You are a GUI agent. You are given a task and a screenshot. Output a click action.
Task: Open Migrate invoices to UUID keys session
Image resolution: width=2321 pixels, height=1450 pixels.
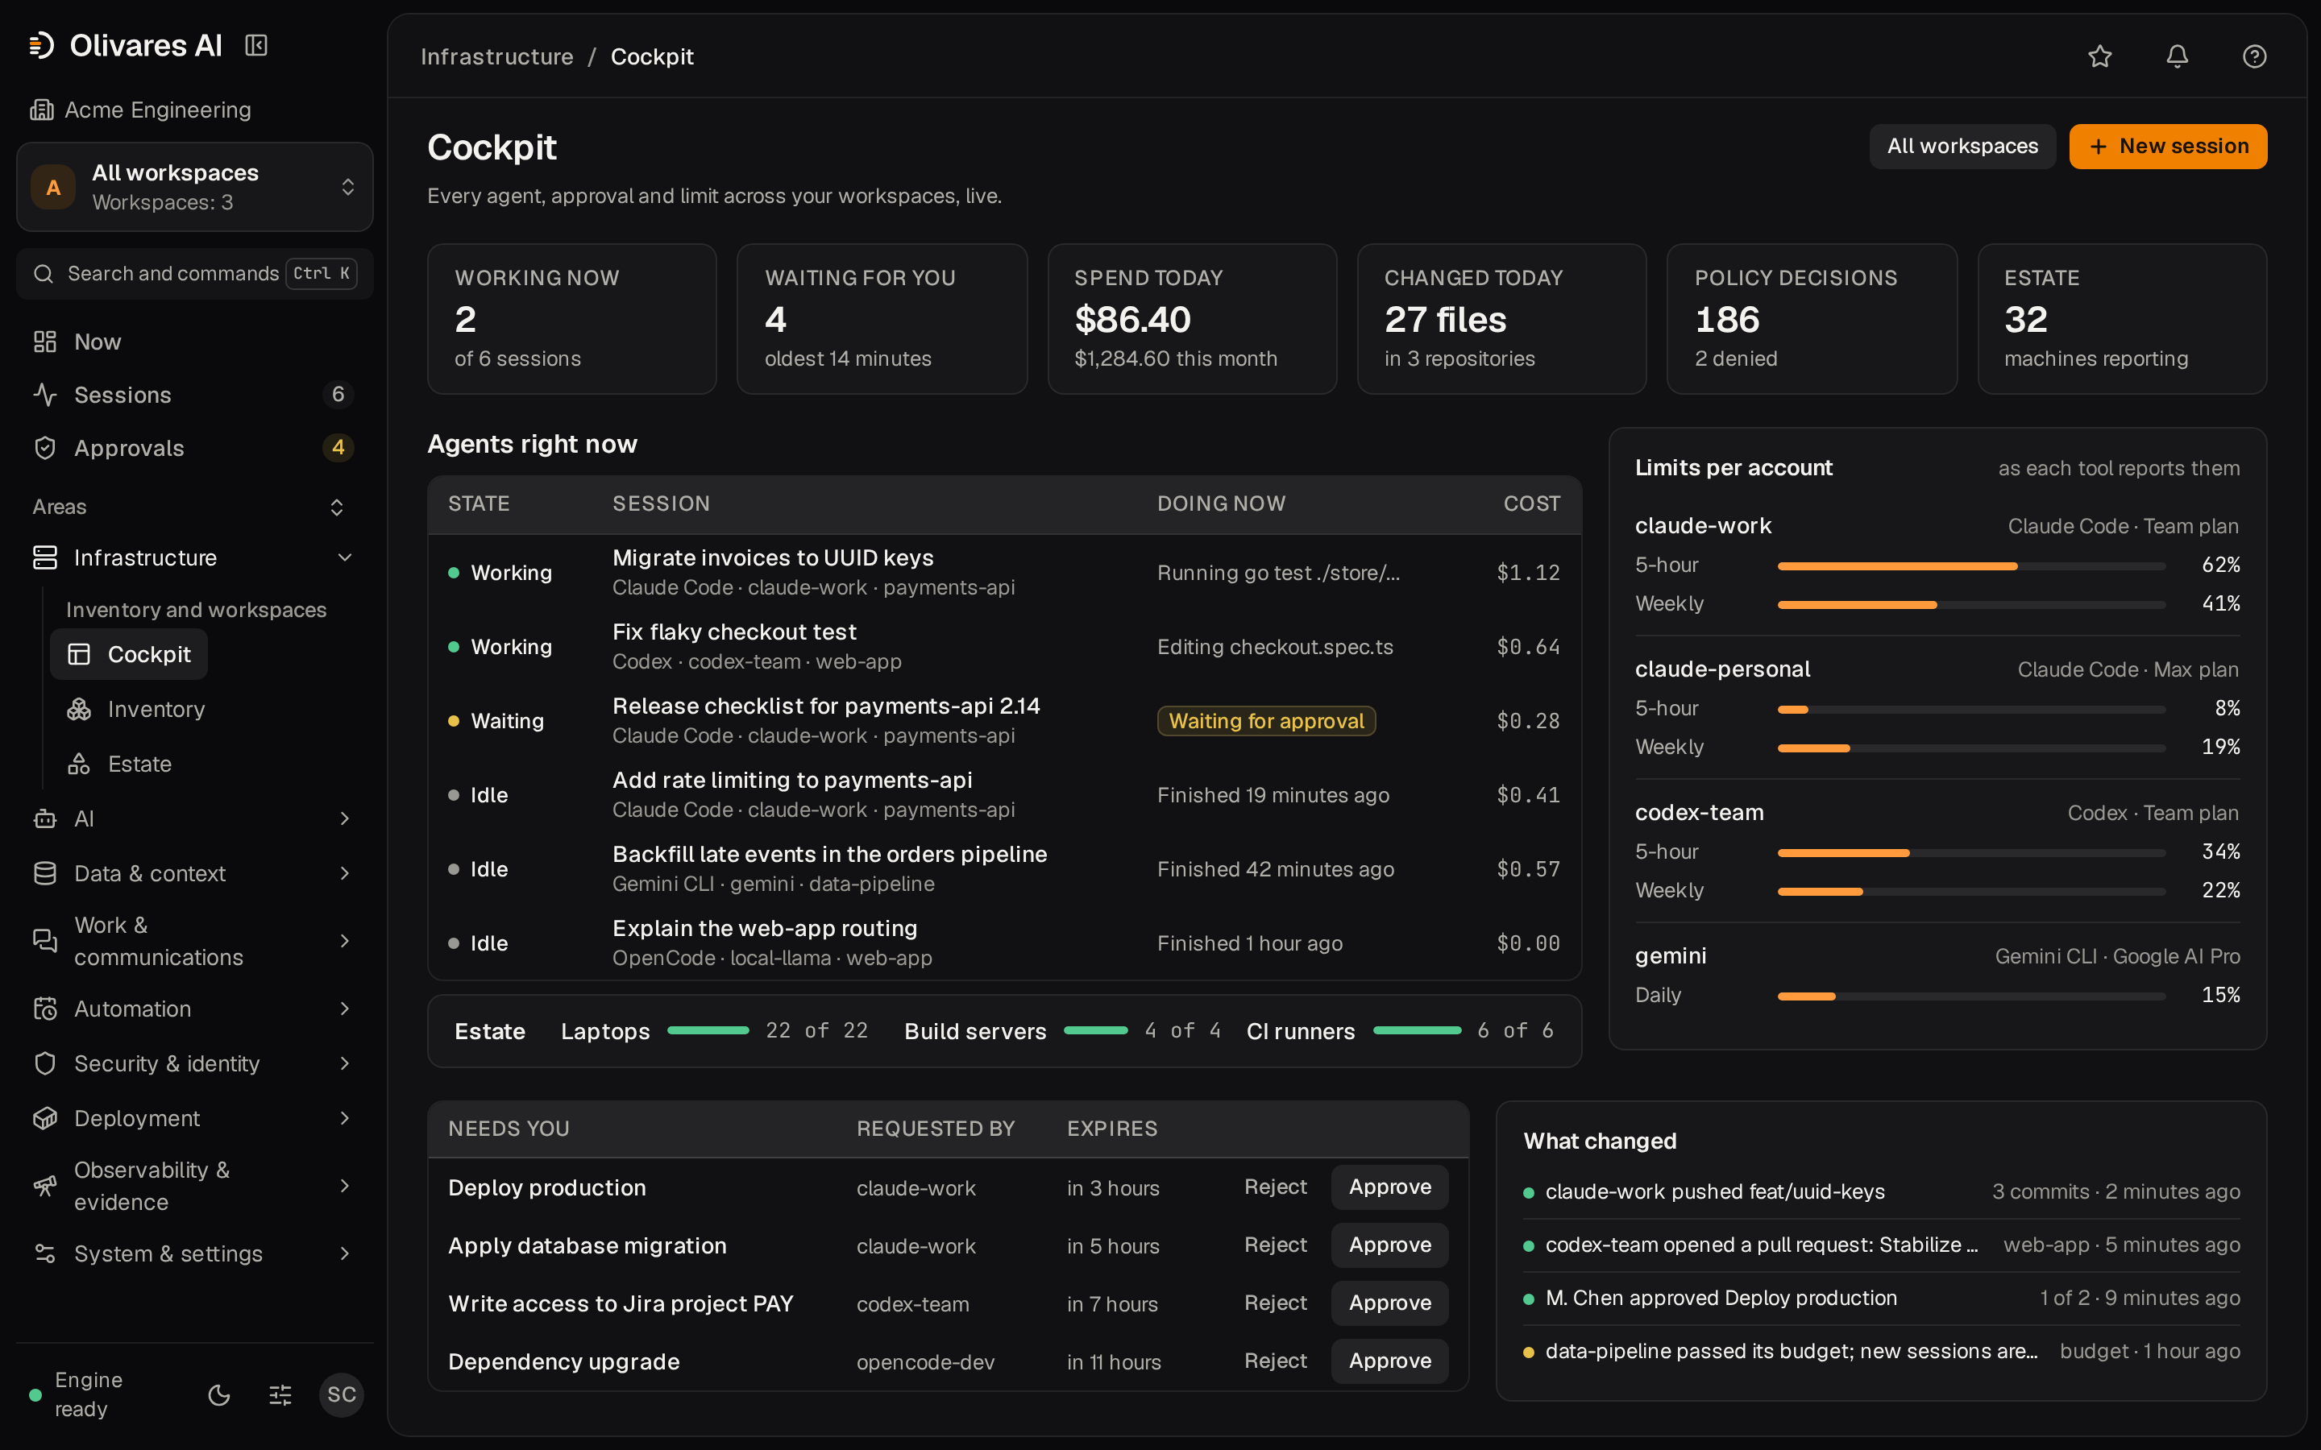coord(1004,572)
